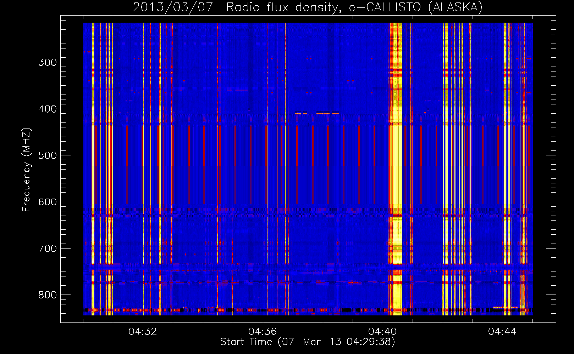This screenshot has height=354, width=574.
Task: Click the 04:36 time tick label
Action: (x=263, y=331)
